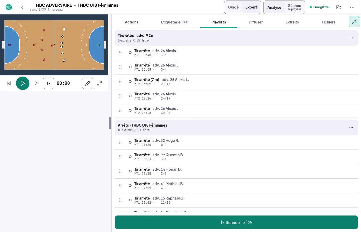Click the Enregistré status indicator
This screenshot has height=232, width=361.
click(319, 7)
